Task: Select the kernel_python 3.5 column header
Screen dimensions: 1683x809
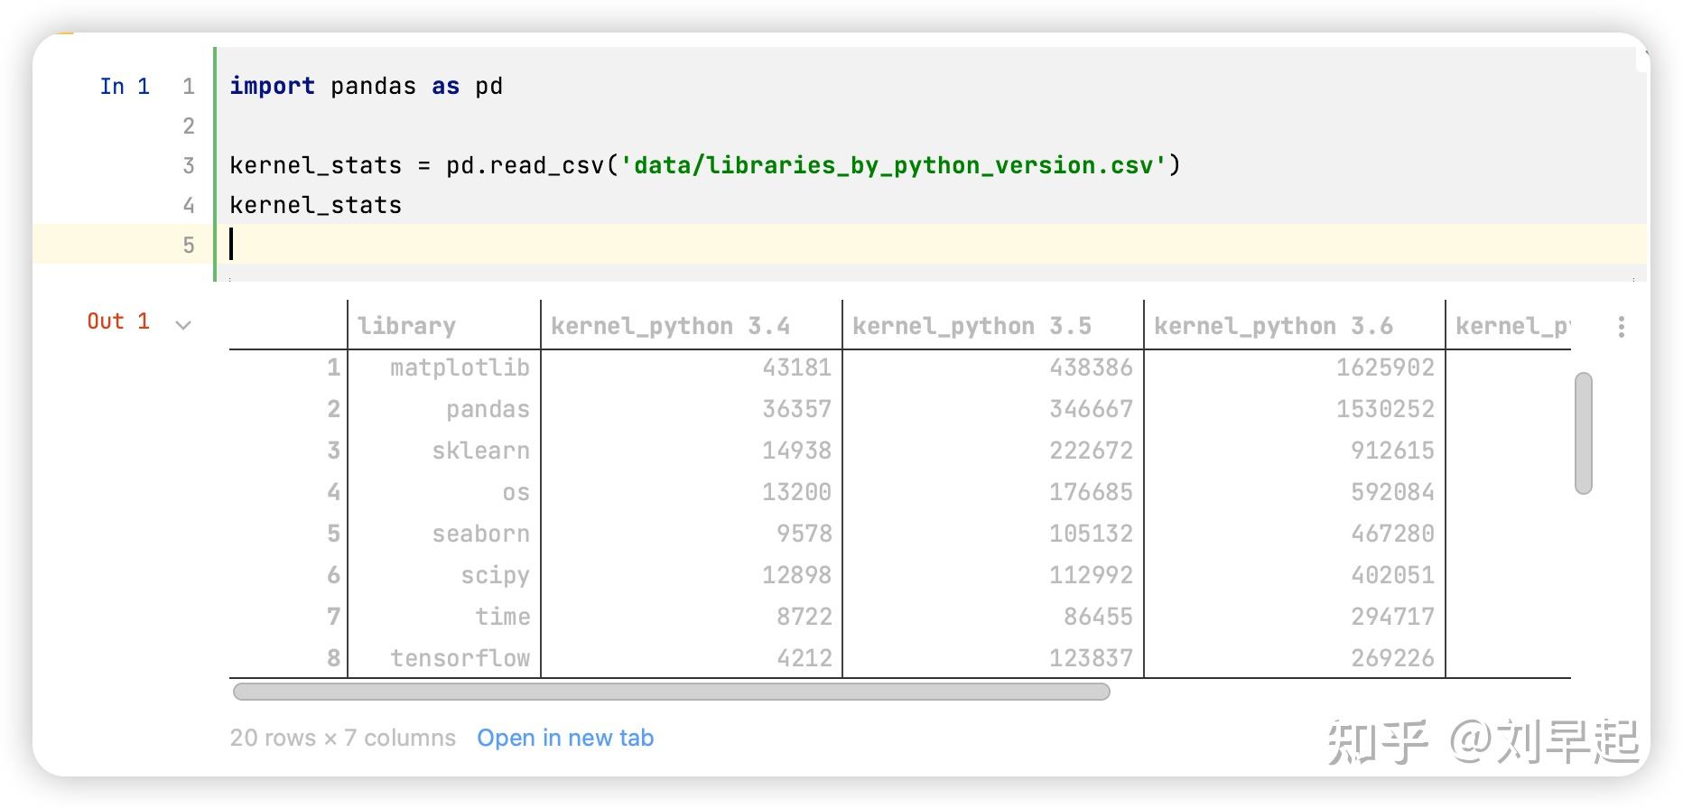Action: [x=972, y=326]
